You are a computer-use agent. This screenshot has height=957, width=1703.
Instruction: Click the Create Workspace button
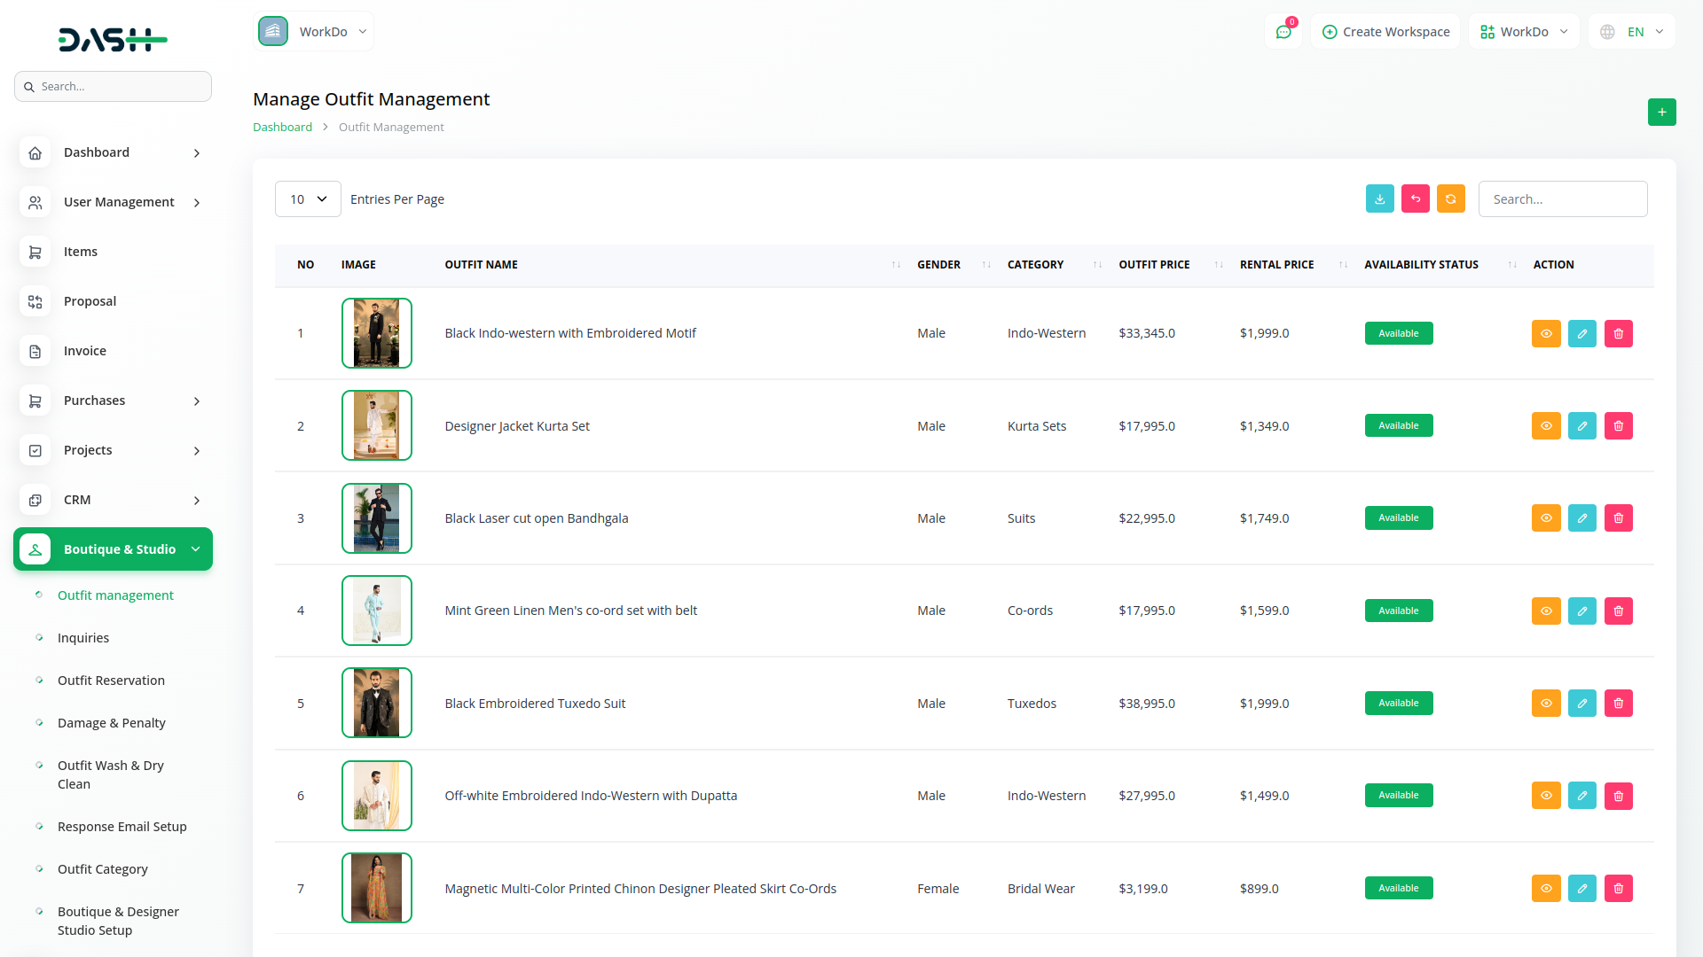tap(1385, 32)
